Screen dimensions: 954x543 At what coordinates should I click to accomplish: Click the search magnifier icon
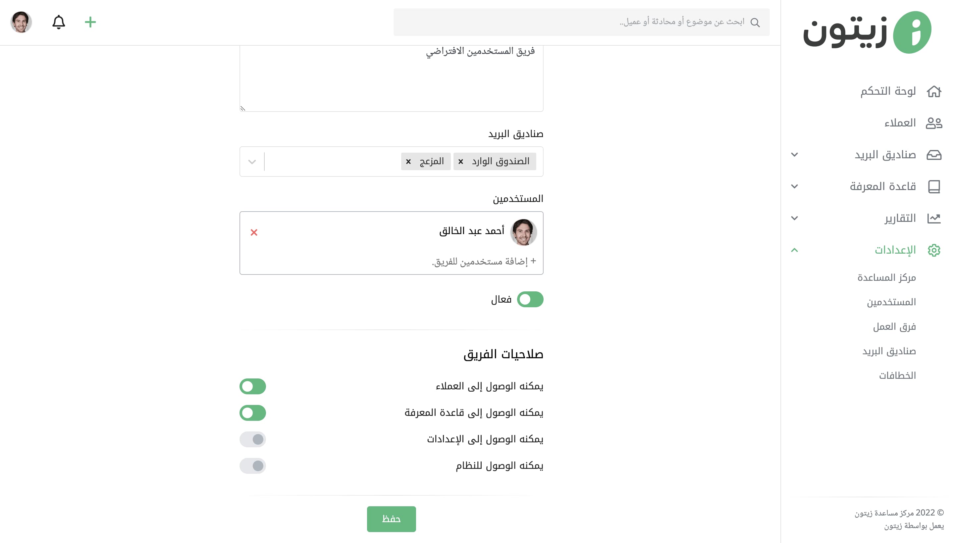tap(755, 23)
